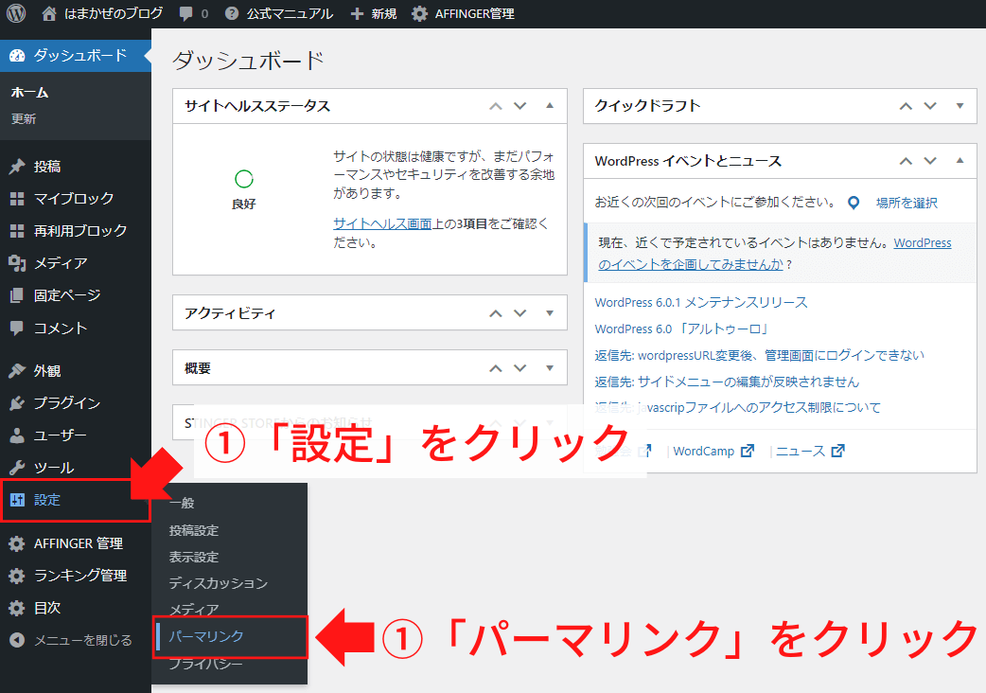
Task: Open comments via the speech bubble icon
Action: [186, 13]
